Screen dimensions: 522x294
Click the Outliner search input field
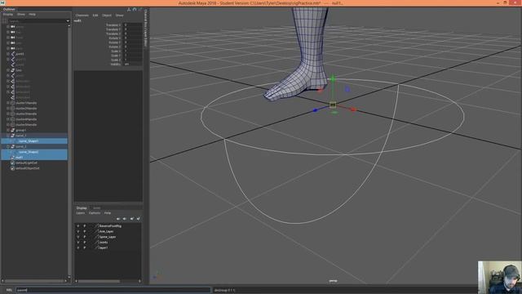[x=37, y=20]
